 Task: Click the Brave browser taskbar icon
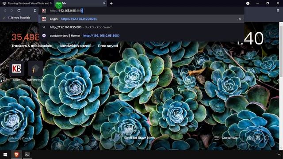click(16, 155)
